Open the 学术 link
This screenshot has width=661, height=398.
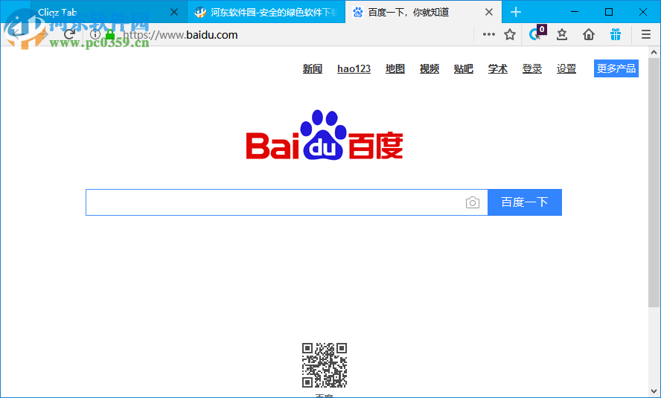coord(497,68)
